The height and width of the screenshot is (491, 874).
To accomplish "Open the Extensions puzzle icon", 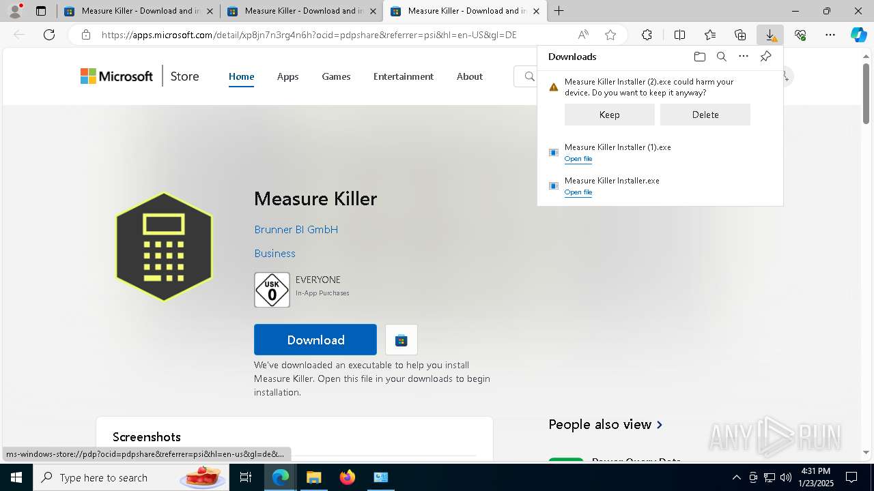I will [647, 35].
